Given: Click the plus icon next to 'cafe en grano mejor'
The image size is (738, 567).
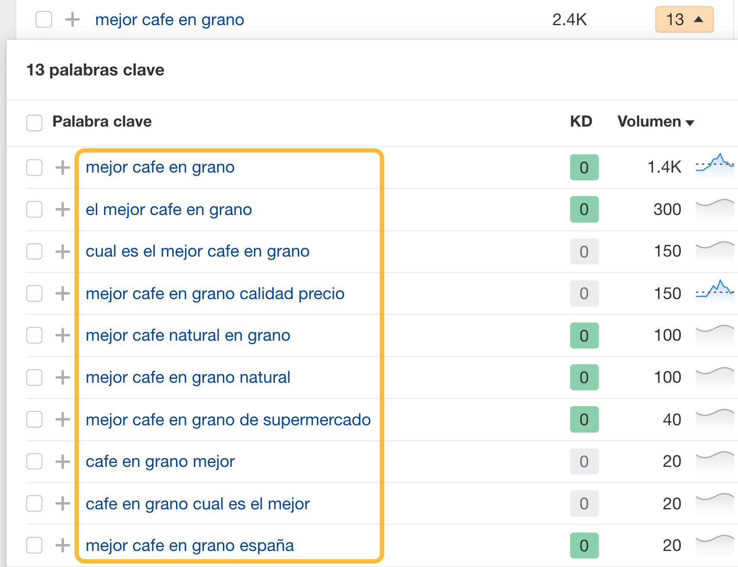Looking at the screenshot, I should [63, 461].
